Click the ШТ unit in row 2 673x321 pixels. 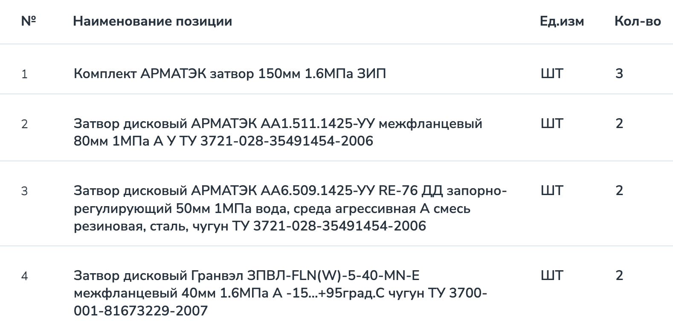552,123
